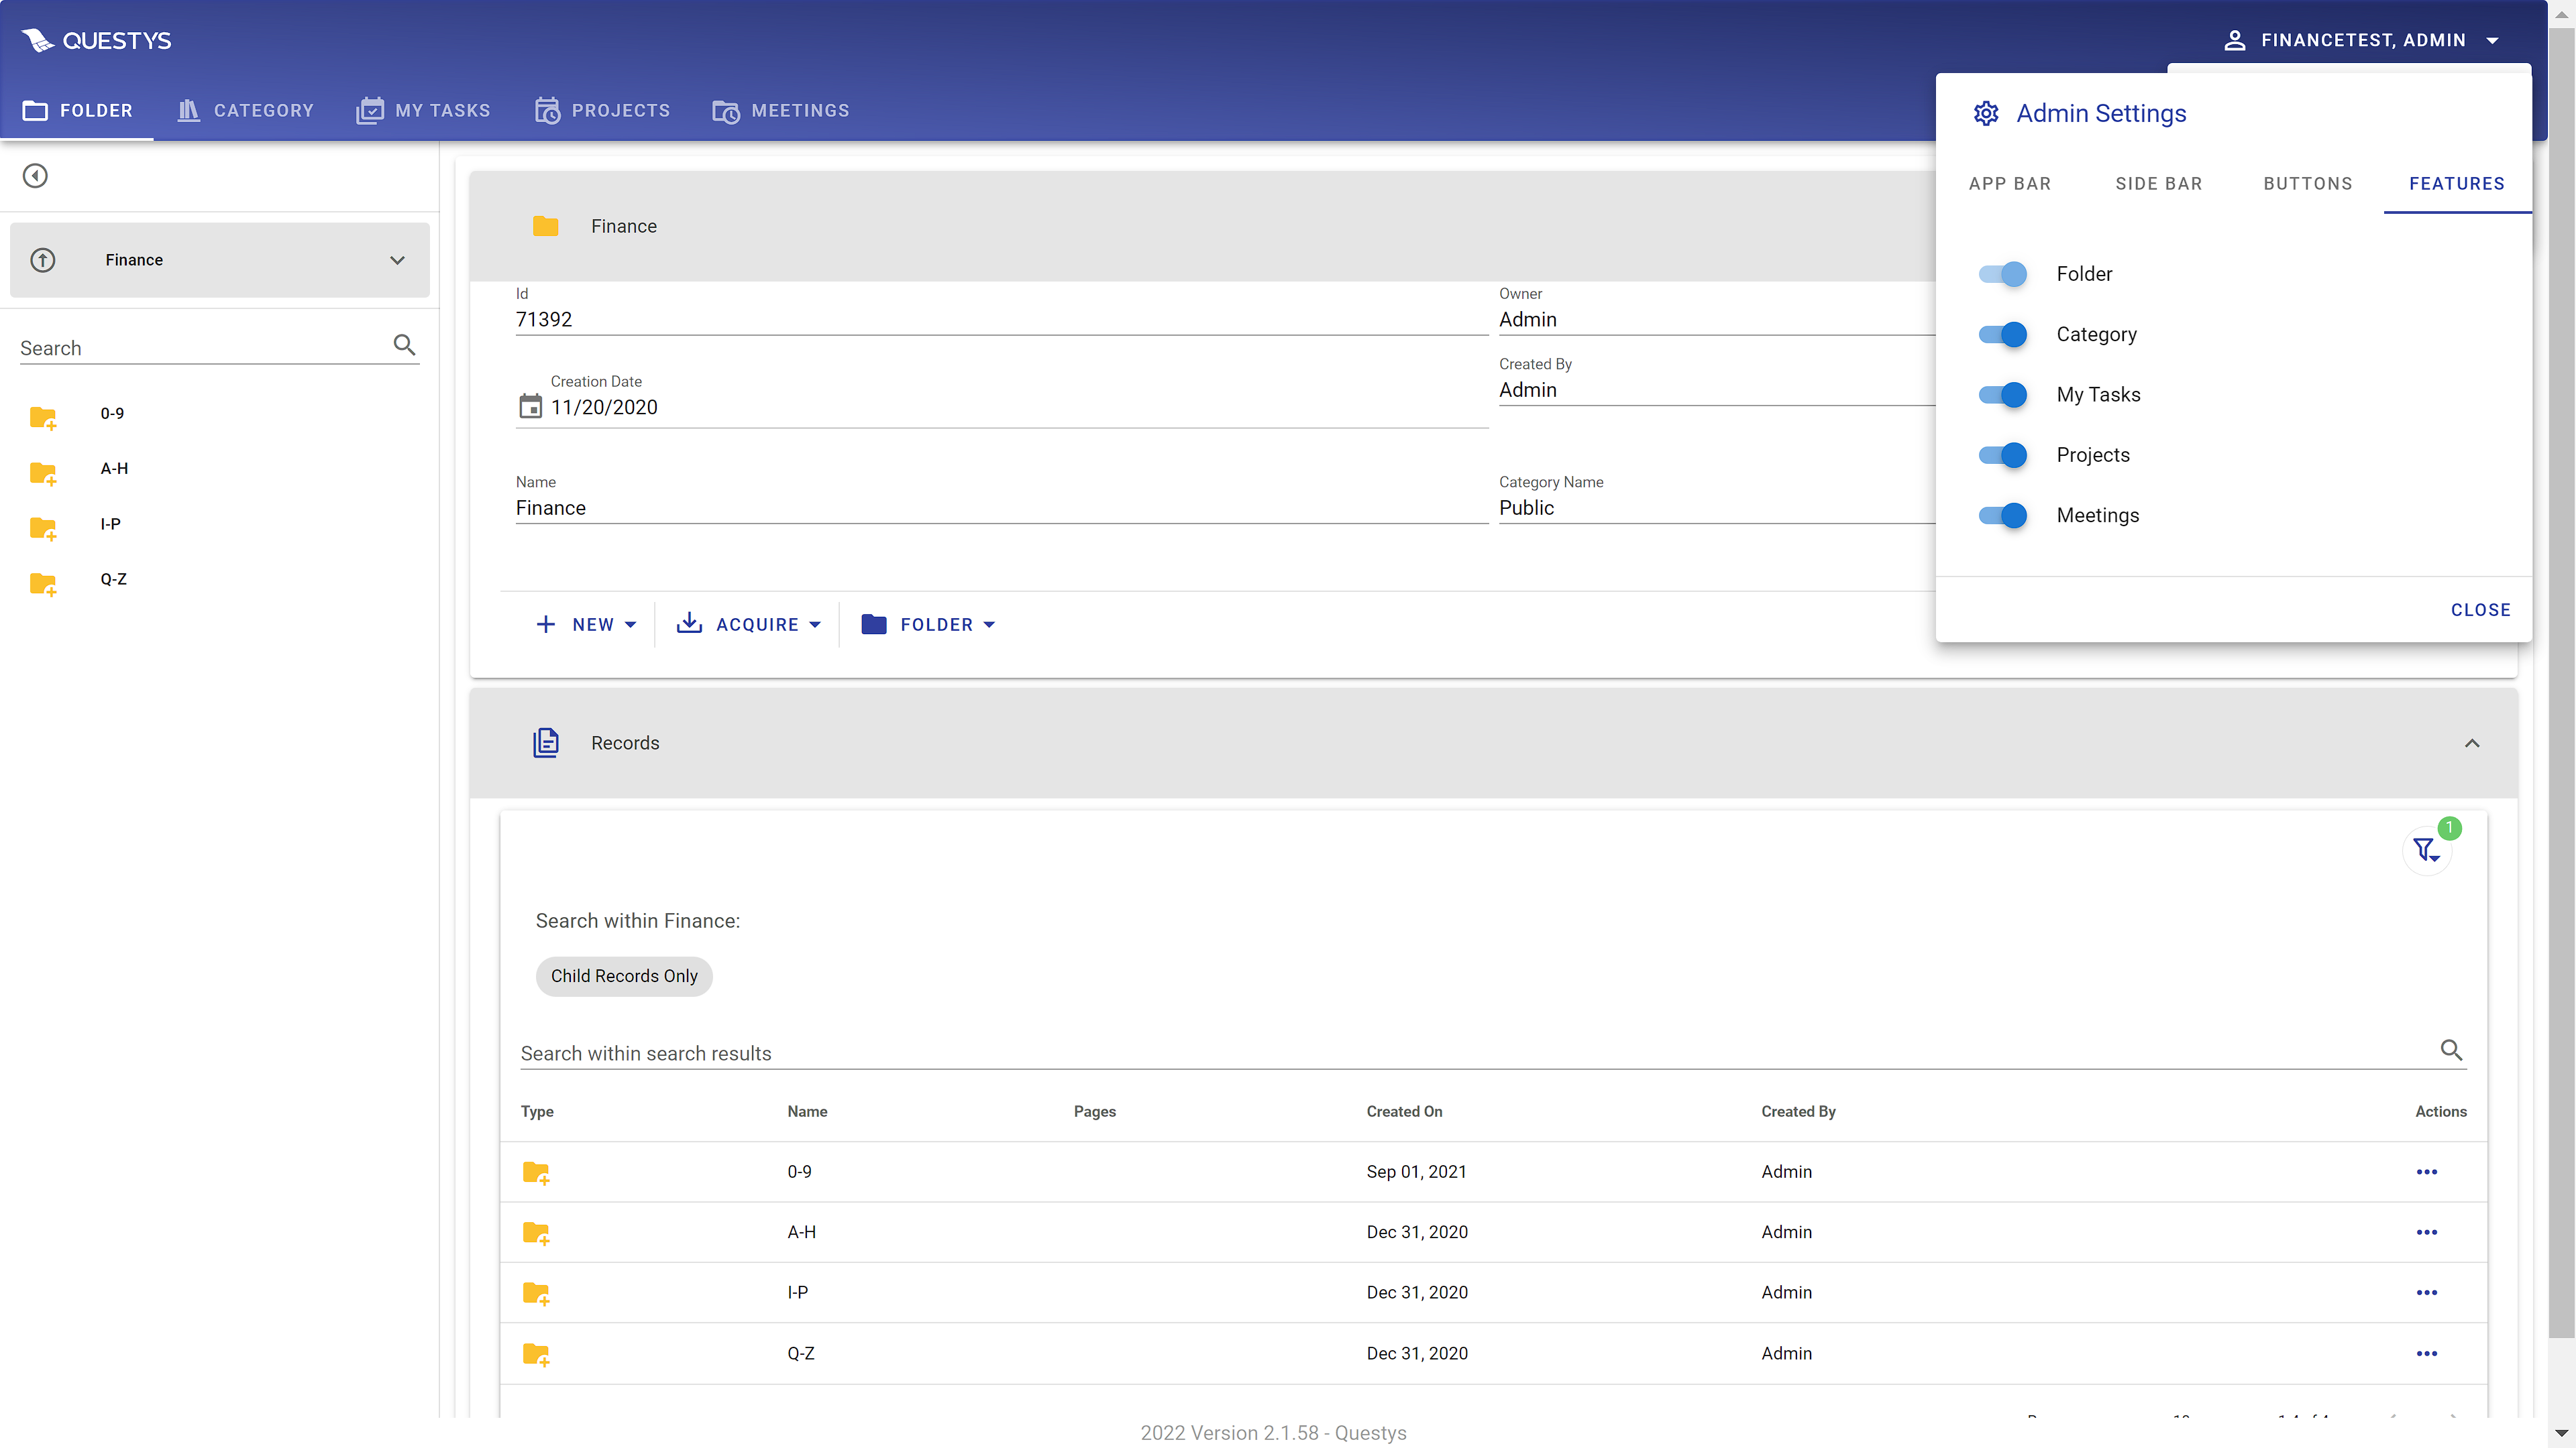Click the sidebar search magnifier icon
Viewport: 2576px width, 1448px height.
point(404,345)
